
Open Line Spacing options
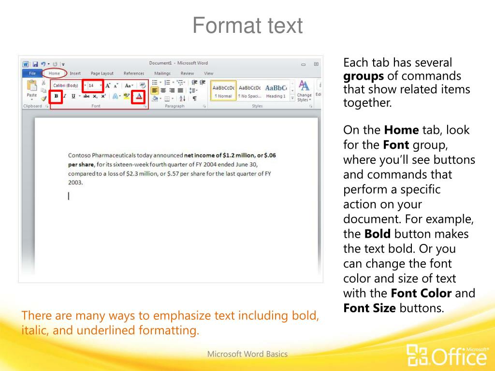(192, 90)
